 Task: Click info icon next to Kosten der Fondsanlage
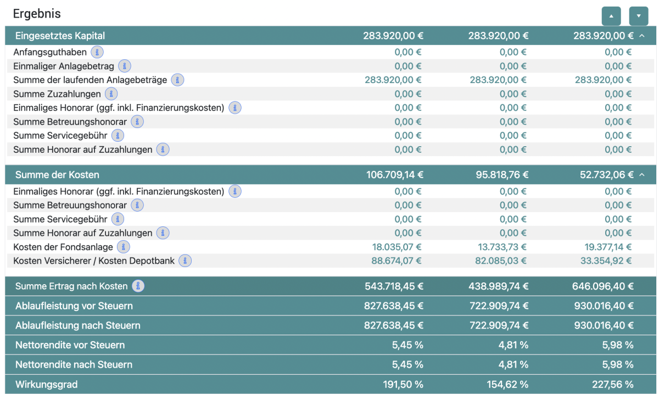pyautogui.click(x=124, y=247)
